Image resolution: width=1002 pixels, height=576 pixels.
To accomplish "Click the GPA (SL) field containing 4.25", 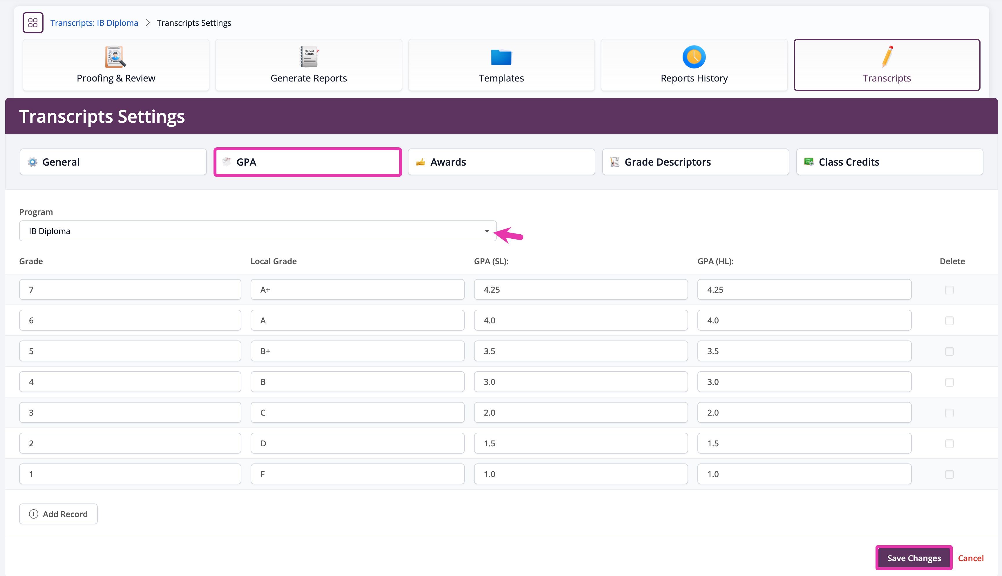I will 580,289.
